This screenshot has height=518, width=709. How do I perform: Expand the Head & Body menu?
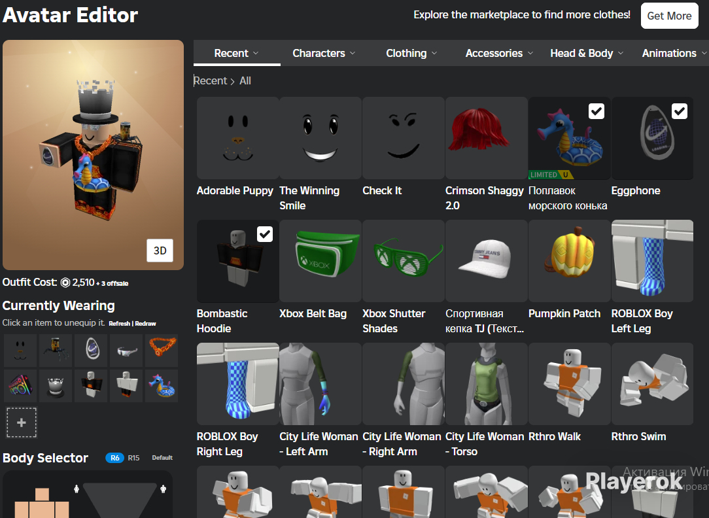[x=587, y=54]
